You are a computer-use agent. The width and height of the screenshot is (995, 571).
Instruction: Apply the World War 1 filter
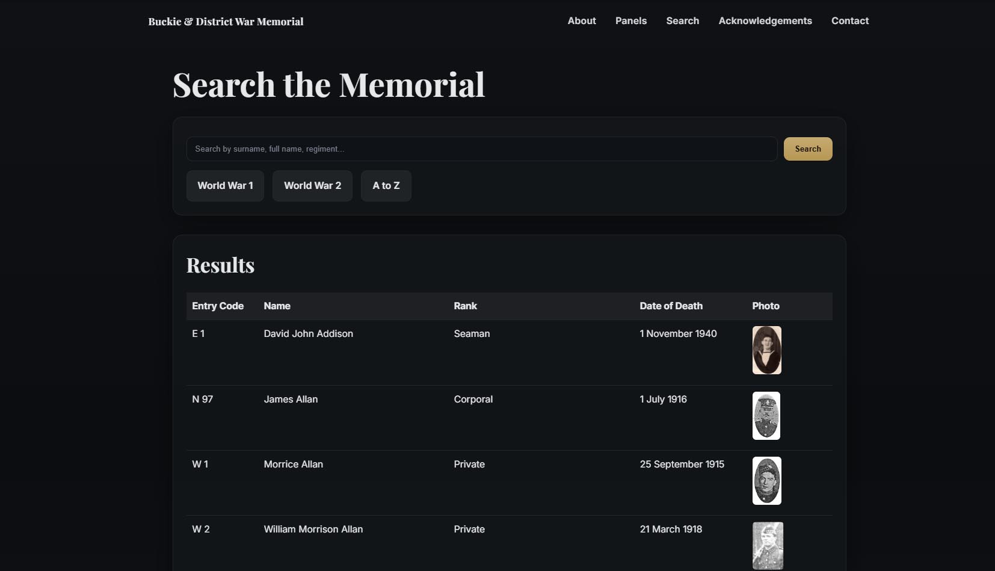pyautogui.click(x=225, y=185)
